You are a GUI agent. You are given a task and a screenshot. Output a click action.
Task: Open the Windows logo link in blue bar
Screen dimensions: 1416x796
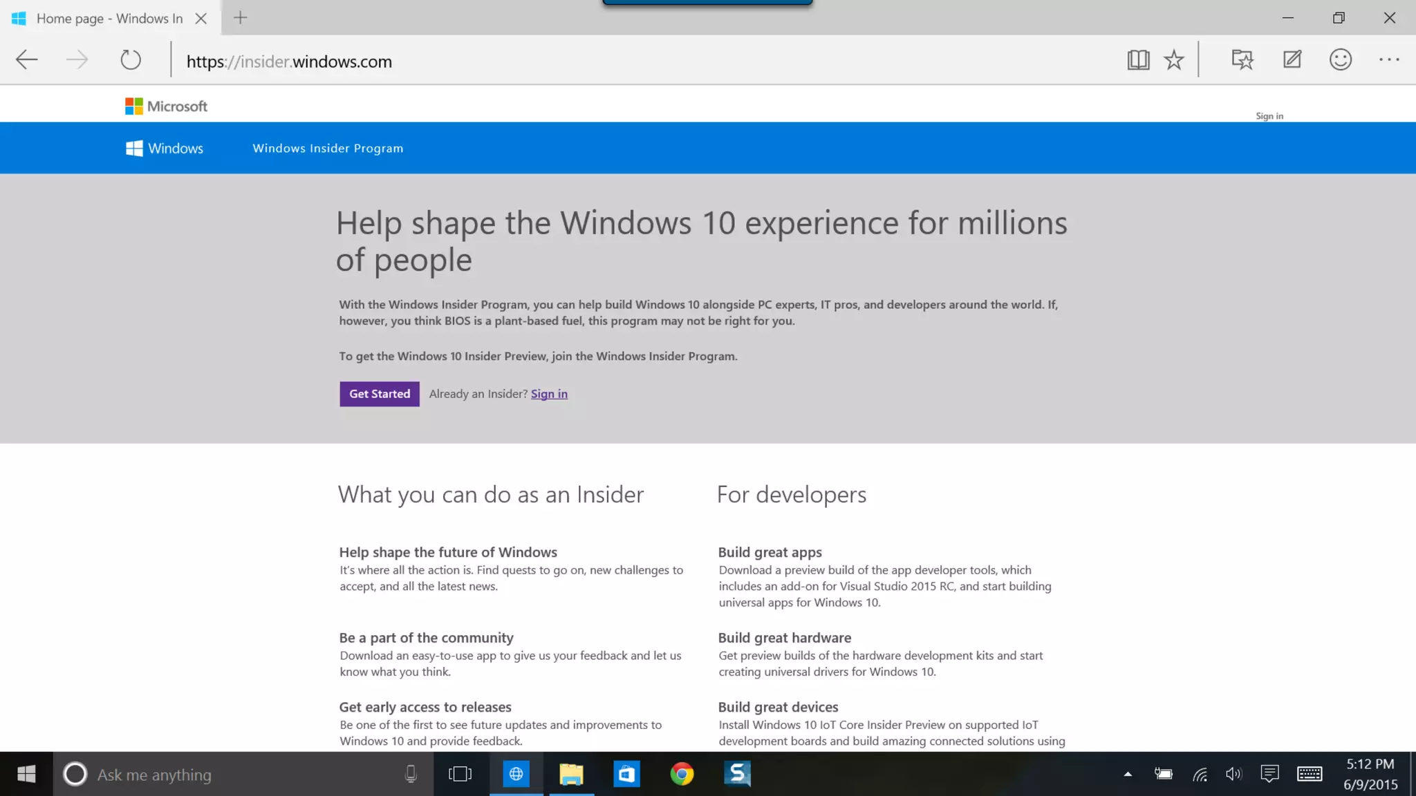click(x=165, y=149)
